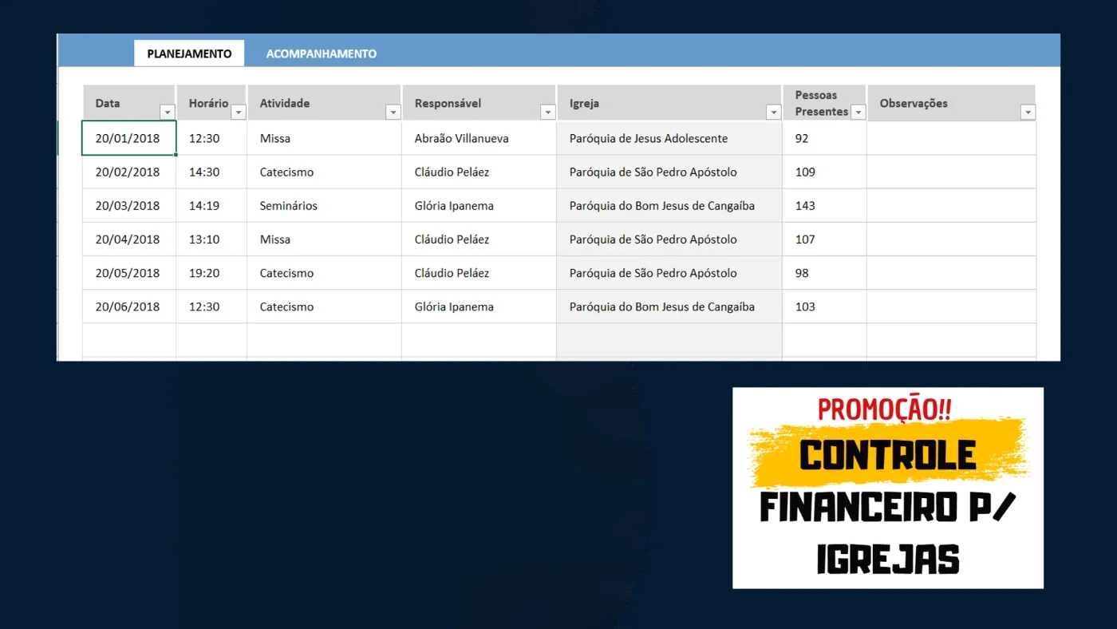This screenshot has width=1117, height=629.
Task: Click the attendance value 109
Action: pyautogui.click(x=824, y=172)
